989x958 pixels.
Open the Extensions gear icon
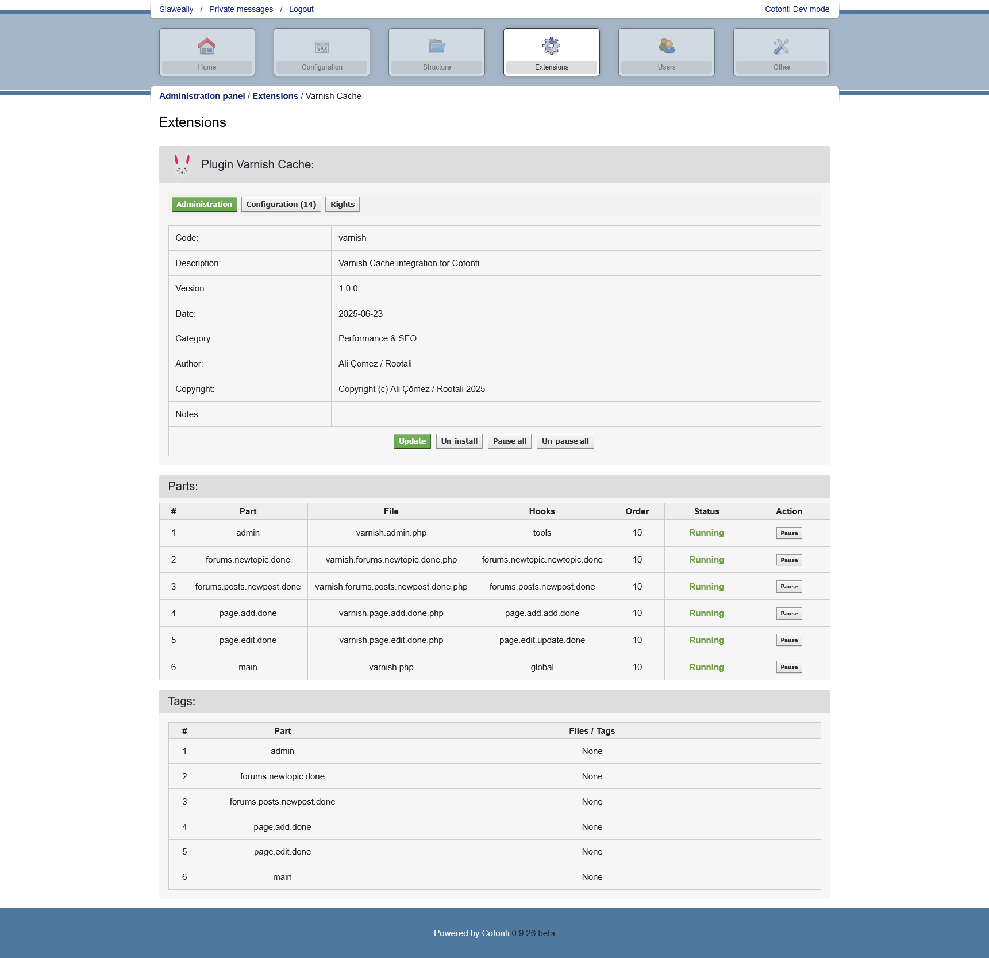[552, 45]
